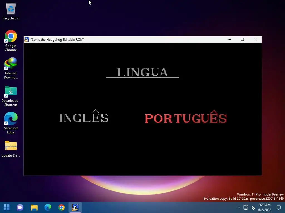Show hidden system tray icons
Image resolution: width=285 pixels, height=213 pixels.
[239, 207]
